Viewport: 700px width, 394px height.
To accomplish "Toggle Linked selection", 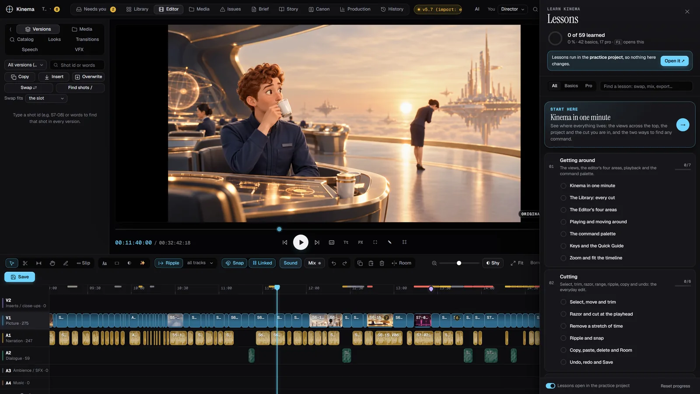I will pyautogui.click(x=262, y=263).
